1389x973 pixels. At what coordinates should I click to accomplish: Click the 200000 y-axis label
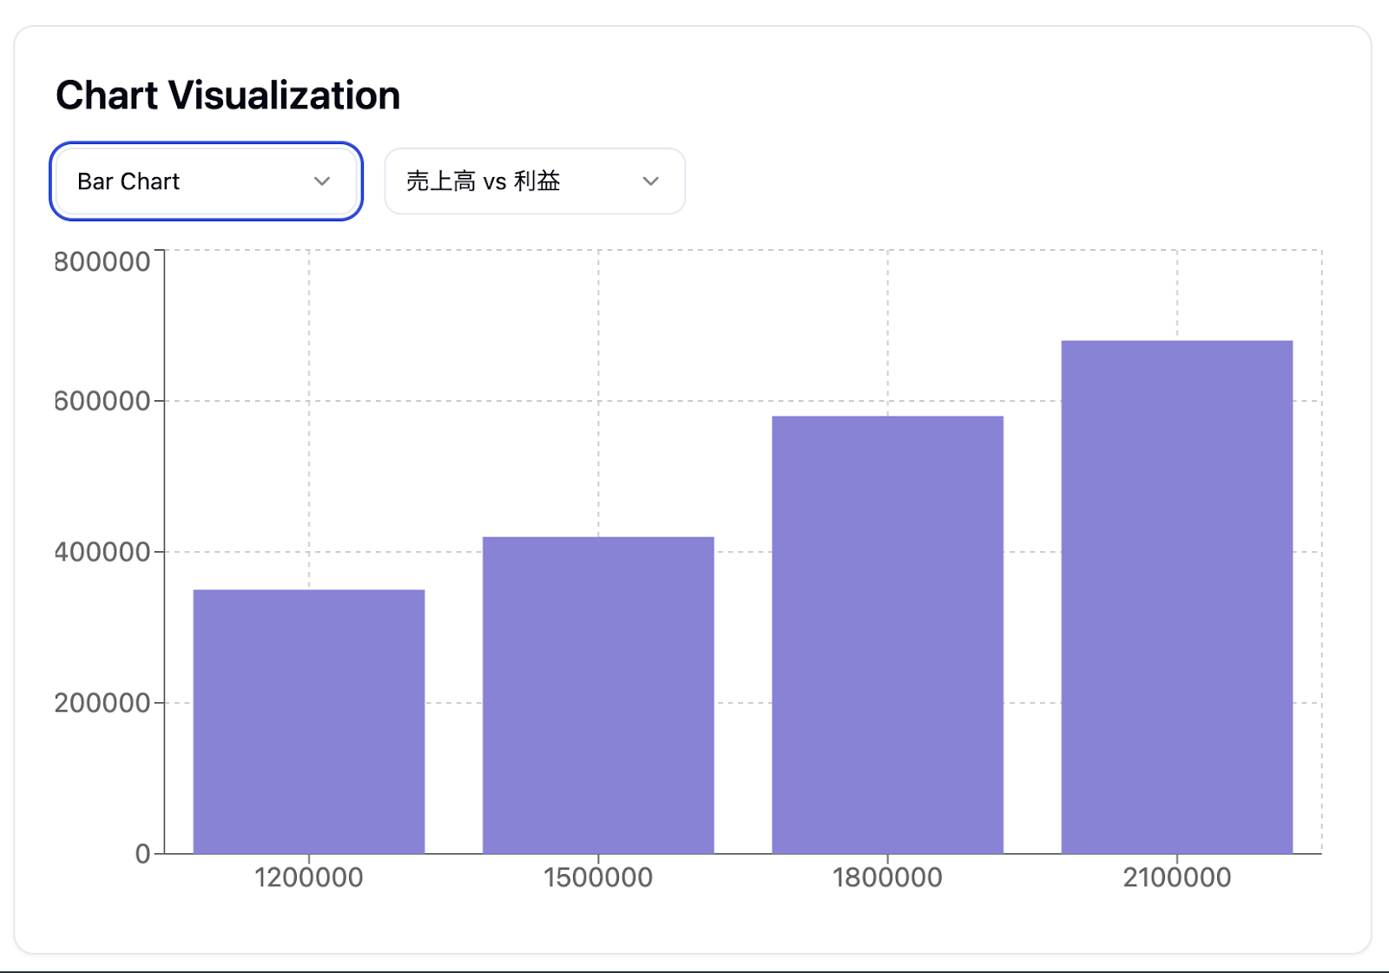102,703
